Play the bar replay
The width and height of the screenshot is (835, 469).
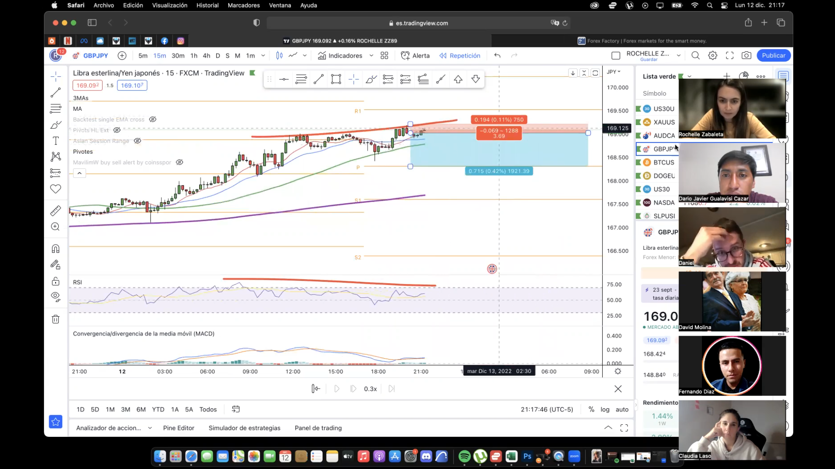point(337,389)
